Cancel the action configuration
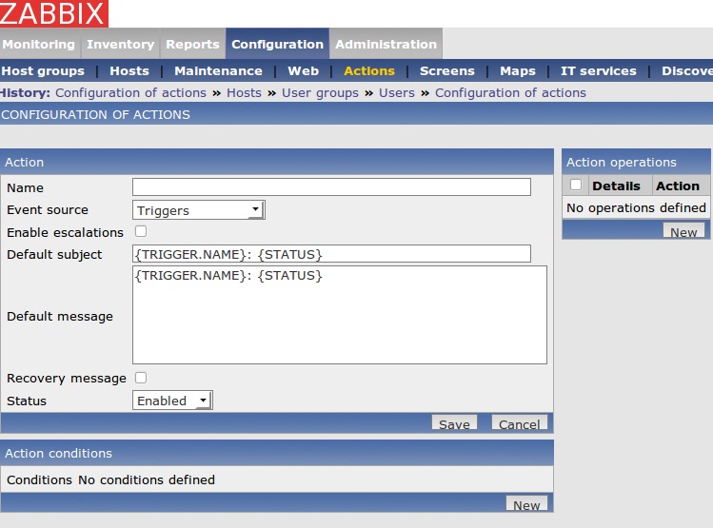Viewport: 713px width, 528px height. click(519, 424)
